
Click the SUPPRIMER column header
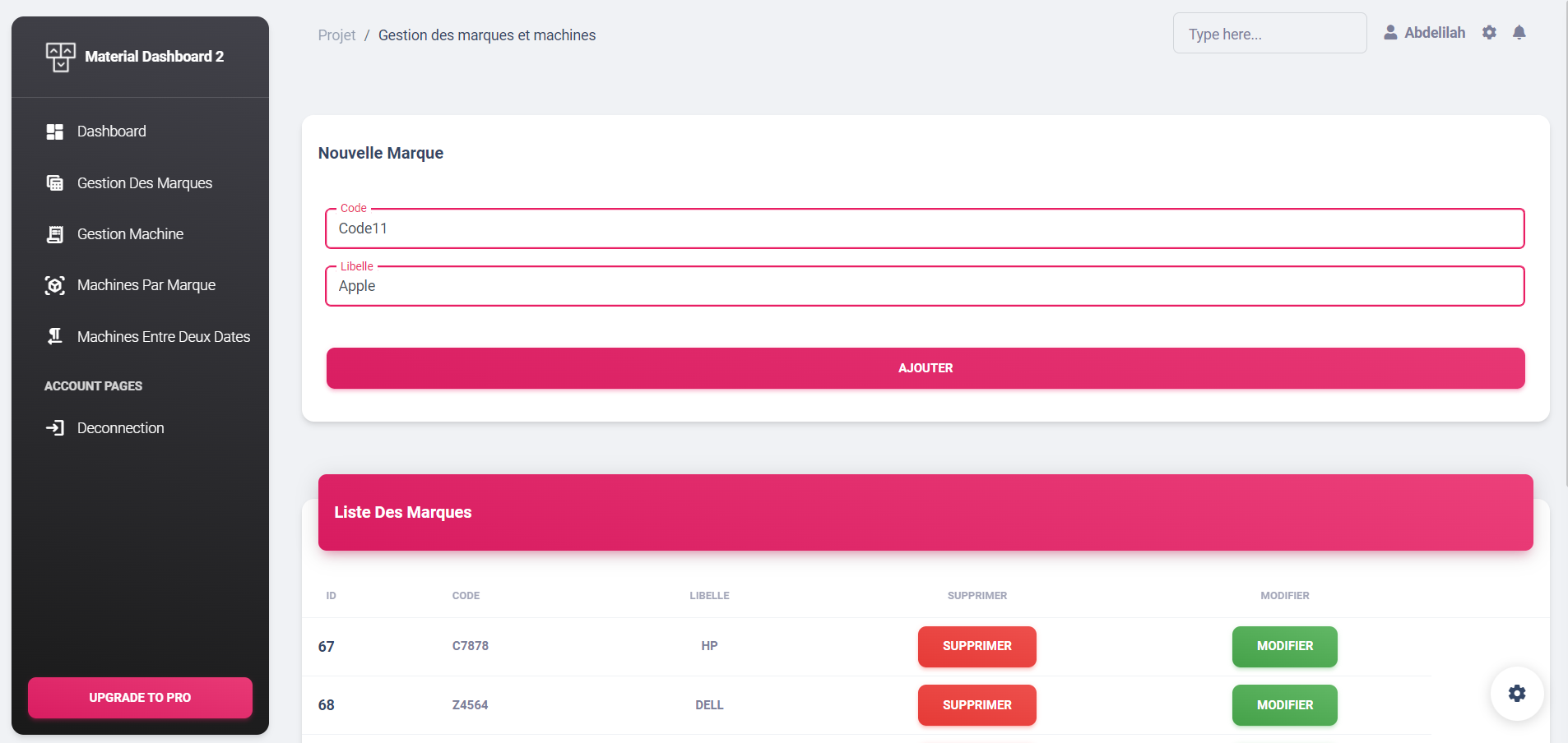click(x=977, y=596)
